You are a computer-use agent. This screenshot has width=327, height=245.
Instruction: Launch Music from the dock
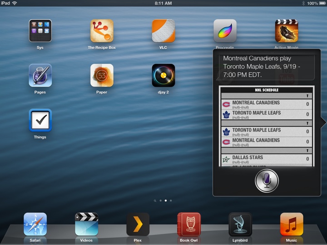(292, 224)
